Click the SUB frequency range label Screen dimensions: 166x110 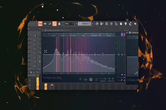click(x=54, y=36)
